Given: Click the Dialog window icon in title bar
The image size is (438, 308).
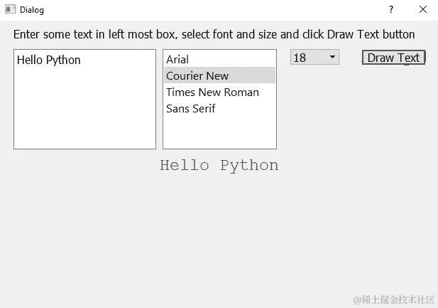Looking at the screenshot, I should pyautogui.click(x=10, y=10).
